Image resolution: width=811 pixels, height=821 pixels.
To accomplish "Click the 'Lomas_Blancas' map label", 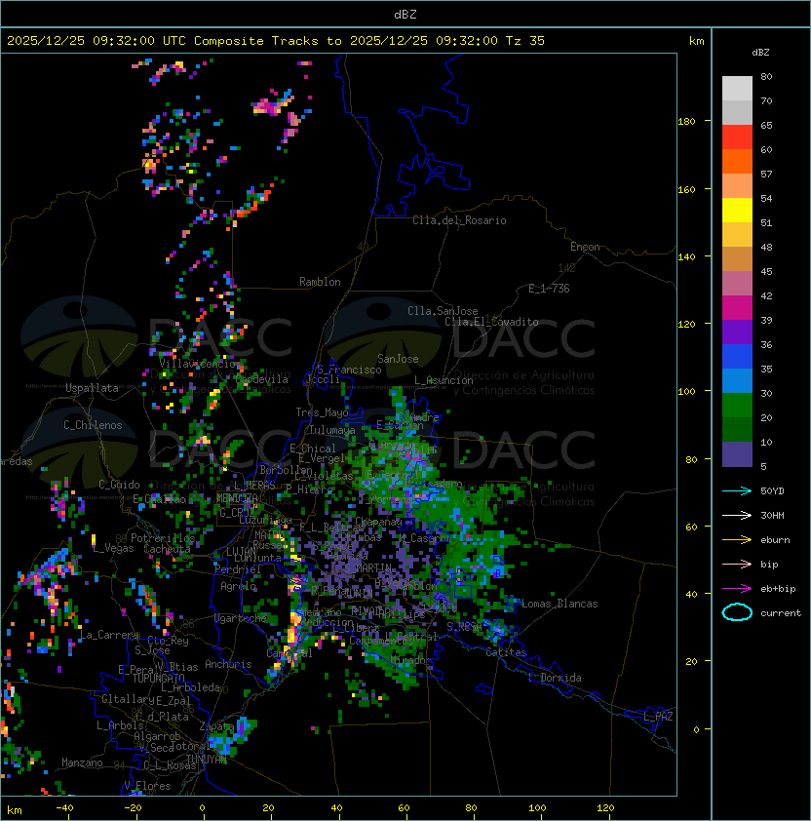I will 560,604.
